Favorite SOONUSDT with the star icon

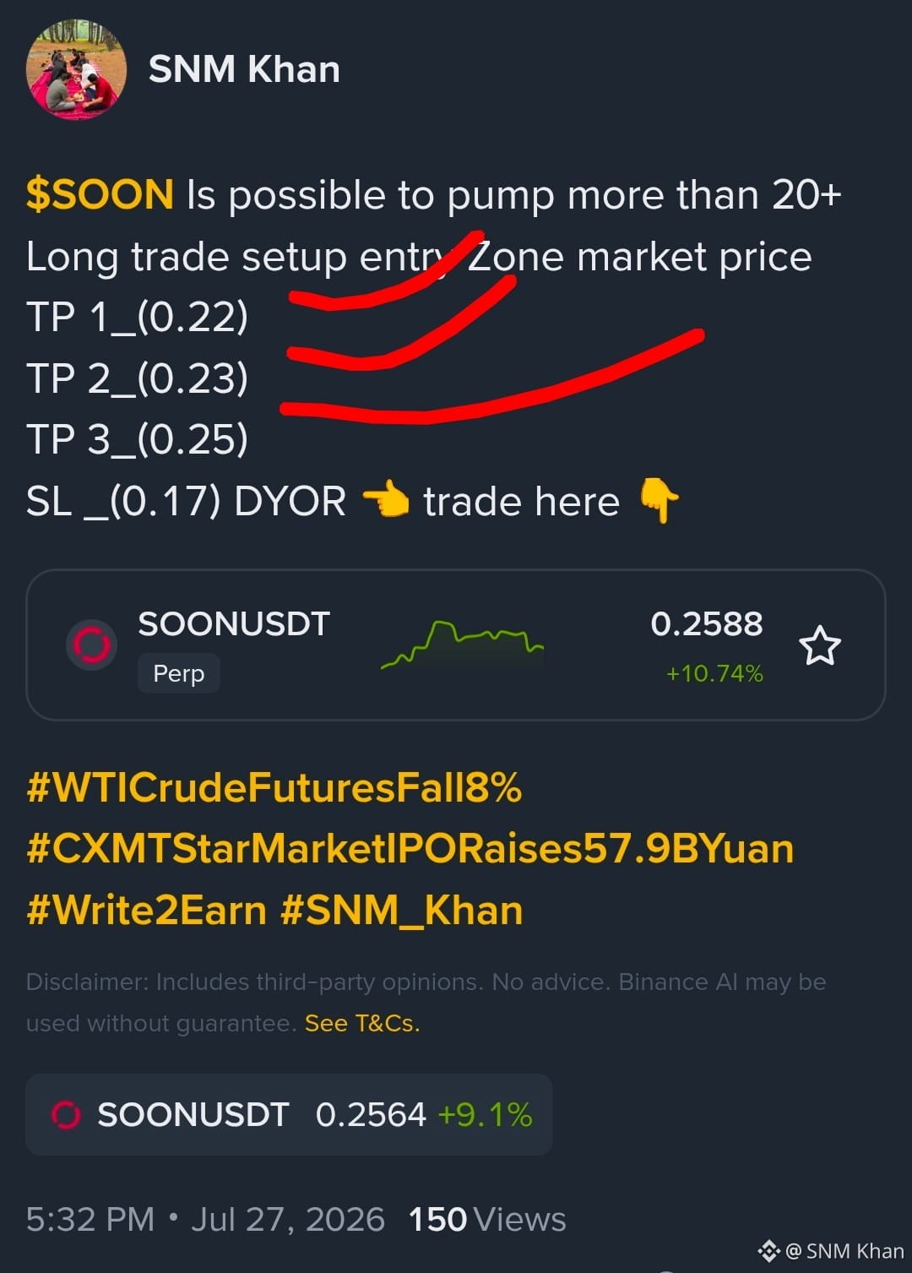(820, 646)
